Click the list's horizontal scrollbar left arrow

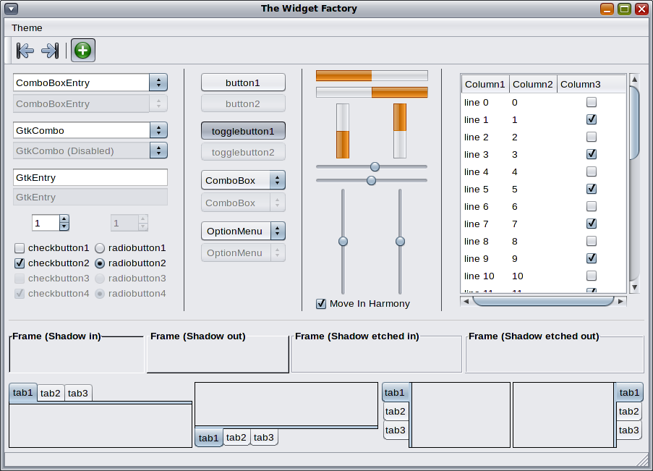click(466, 301)
